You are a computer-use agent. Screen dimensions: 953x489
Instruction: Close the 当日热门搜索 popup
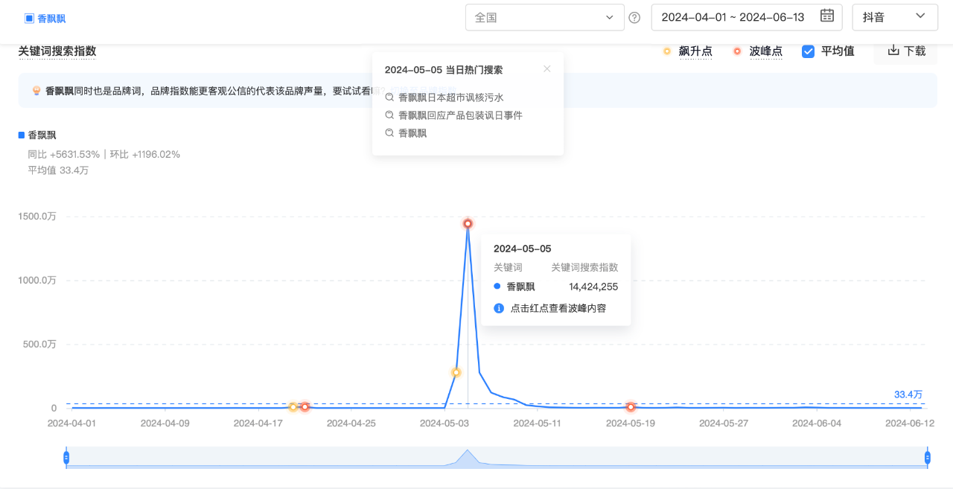[547, 68]
